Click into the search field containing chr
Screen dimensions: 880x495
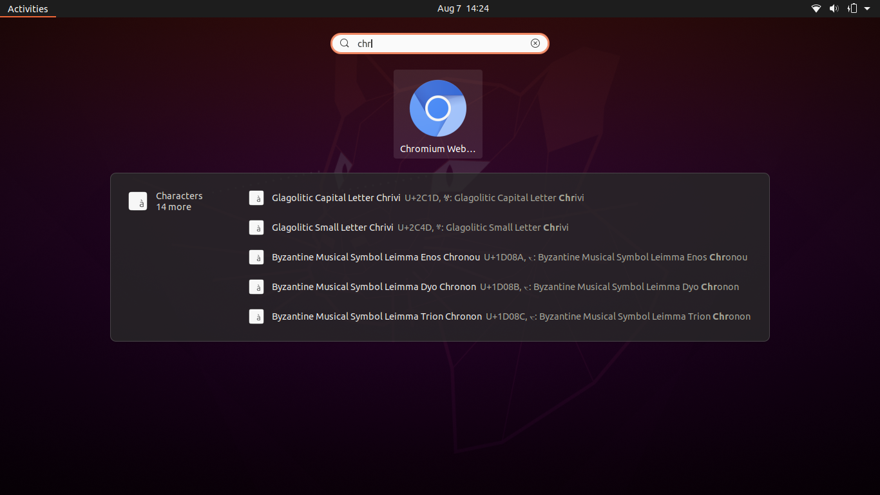tap(440, 43)
